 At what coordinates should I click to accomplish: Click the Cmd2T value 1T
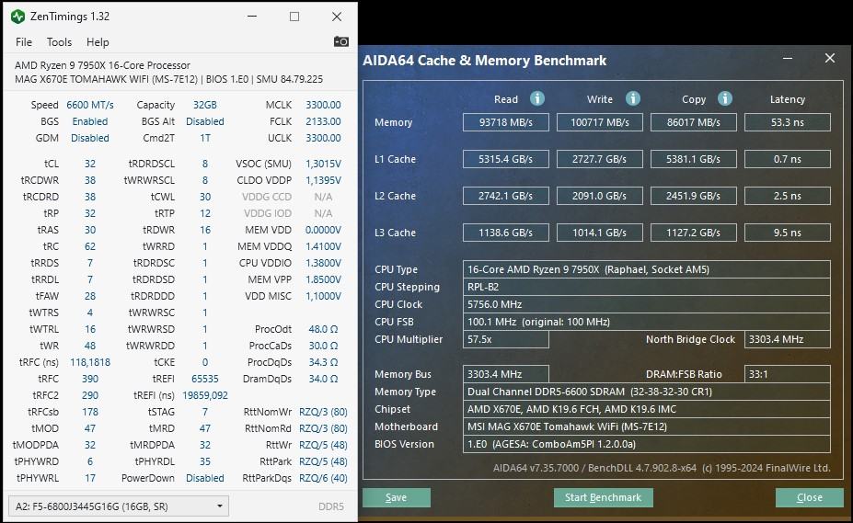pyautogui.click(x=205, y=138)
